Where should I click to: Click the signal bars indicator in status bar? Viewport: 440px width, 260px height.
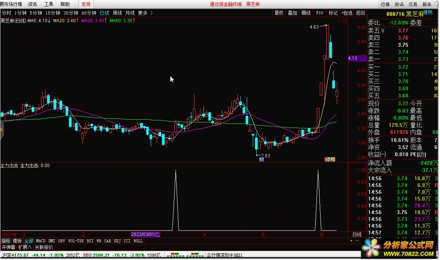[185, 255]
